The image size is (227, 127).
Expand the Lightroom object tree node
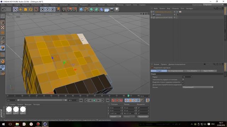(x=151, y=17)
